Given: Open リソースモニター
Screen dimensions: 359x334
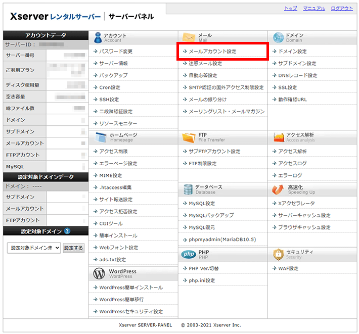Looking at the screenshot, I should tap(118, 123).
